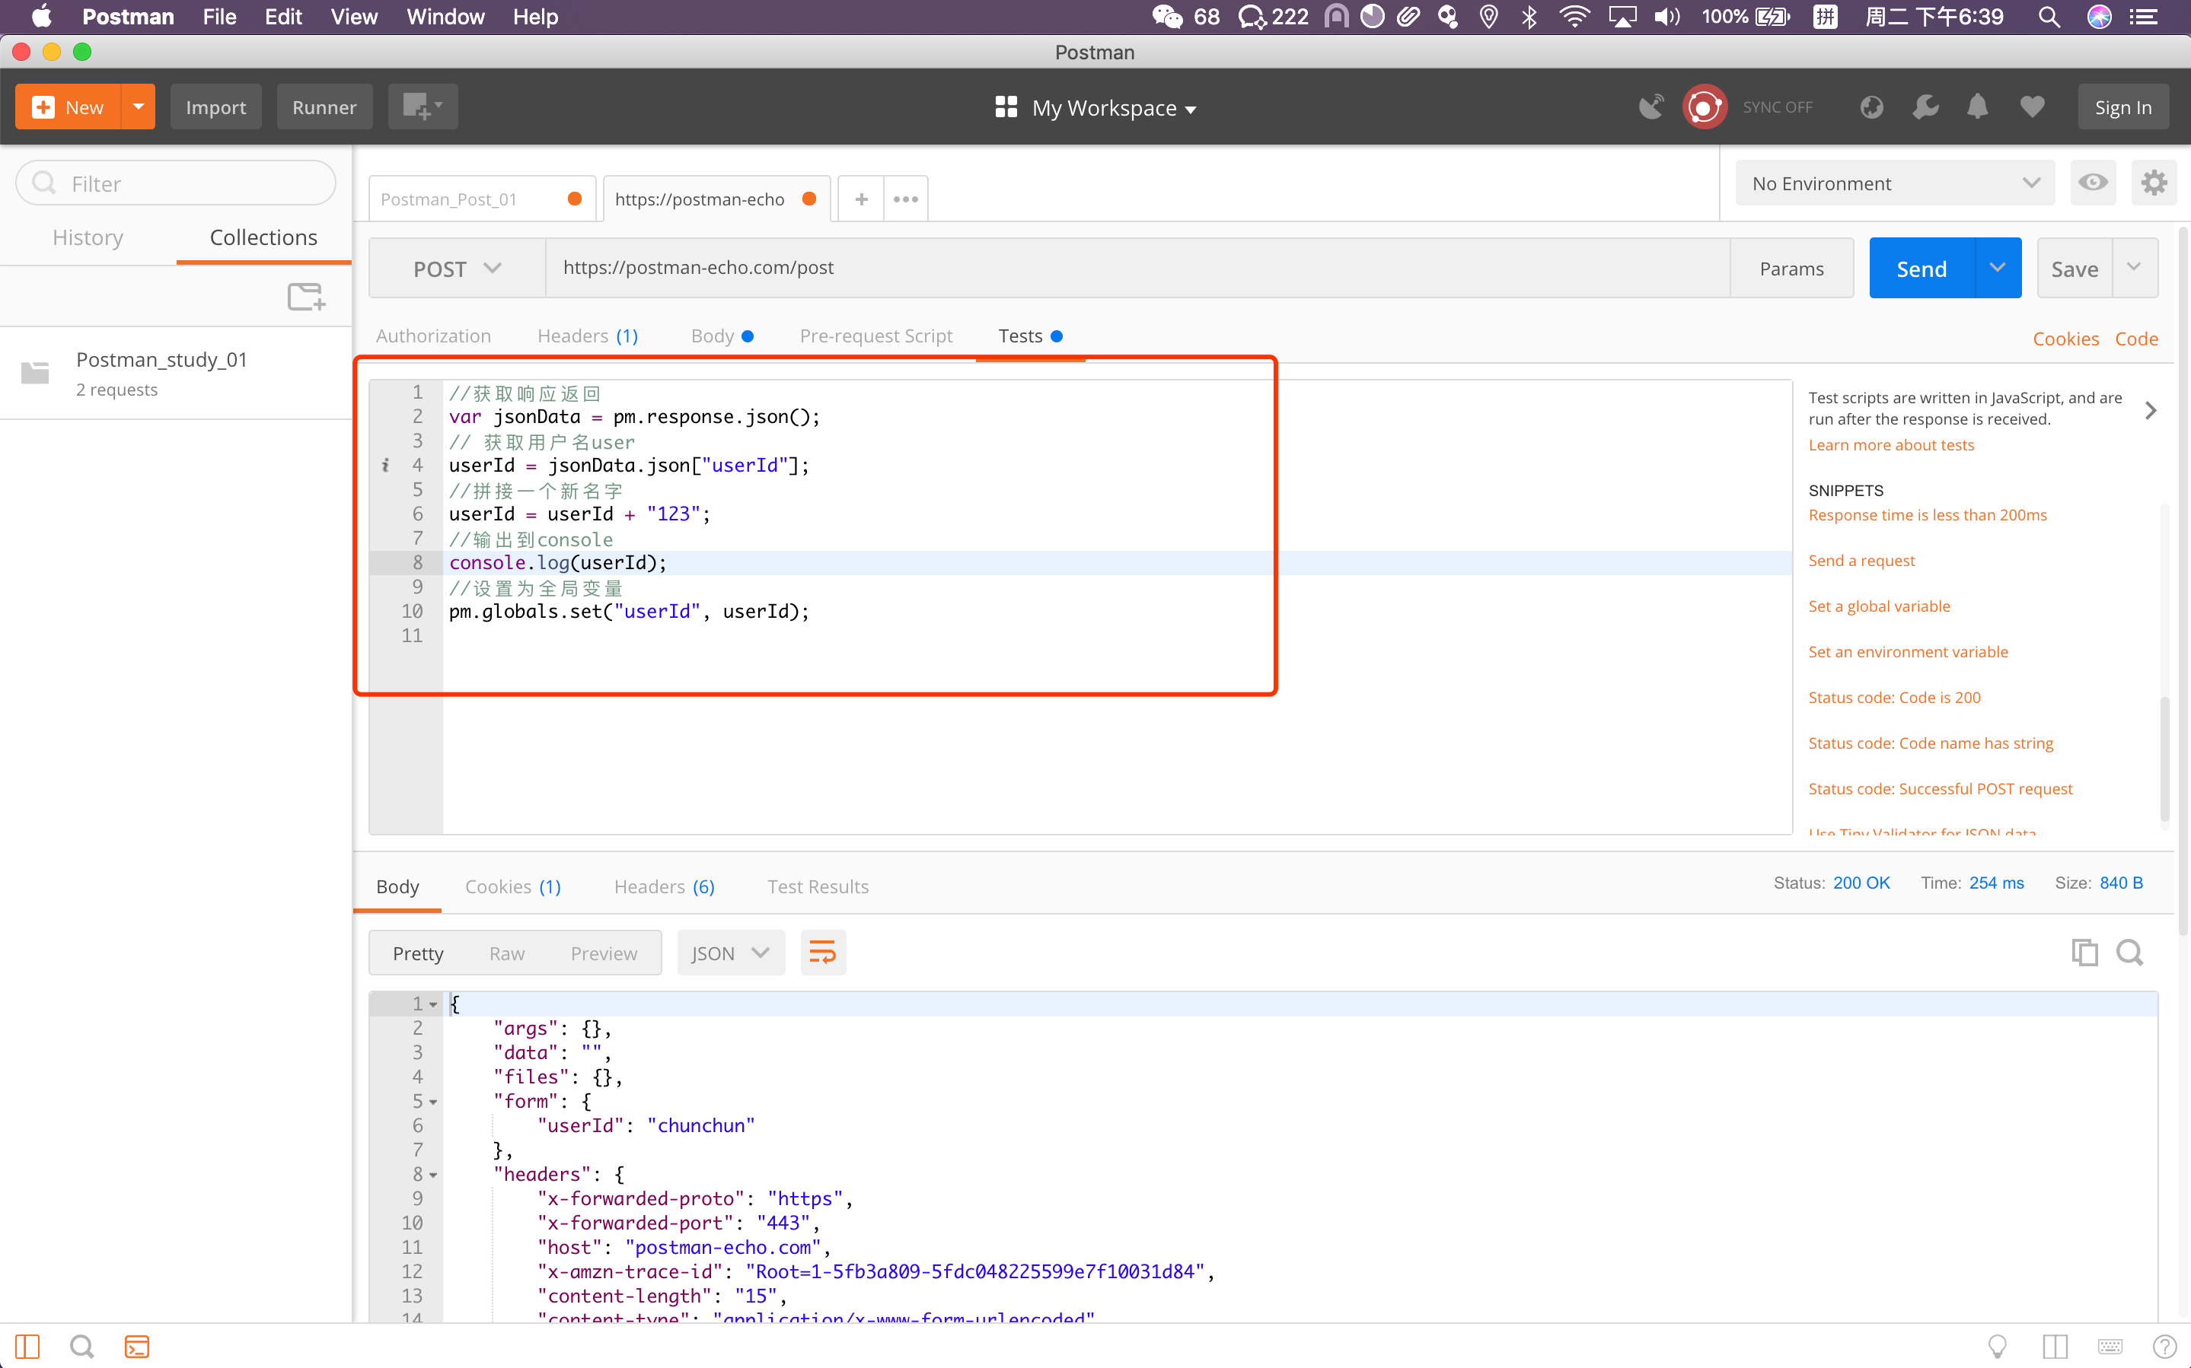Click the bootcamp lightbulb icon
The height and width of the screenshot is (1368, 2191).
pyautogui.click(x=1998, y=1346)
